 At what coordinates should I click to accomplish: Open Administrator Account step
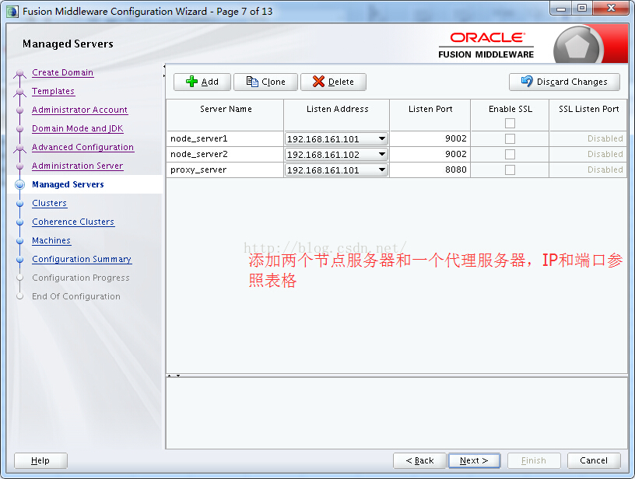(x=80, y=110)
